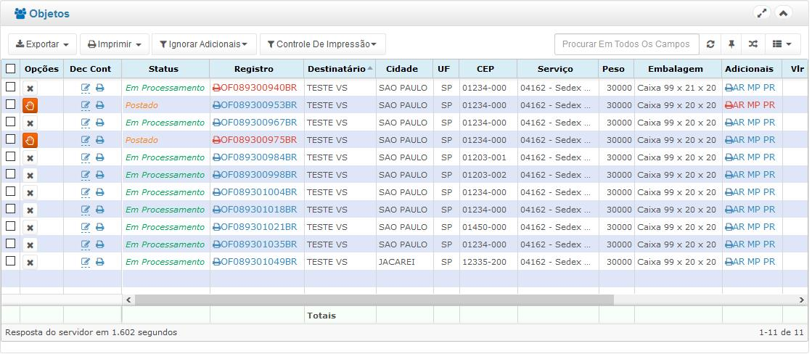Screen dimensions: 812x354
Task: Click the fullscreen expand icon in Objetos header
Action: point(761,13)
